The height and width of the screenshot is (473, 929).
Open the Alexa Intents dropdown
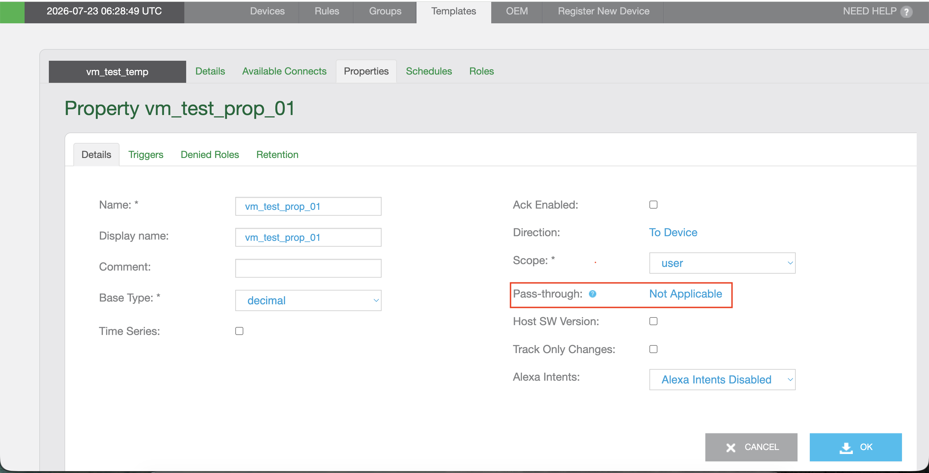(x=722, y=379)
